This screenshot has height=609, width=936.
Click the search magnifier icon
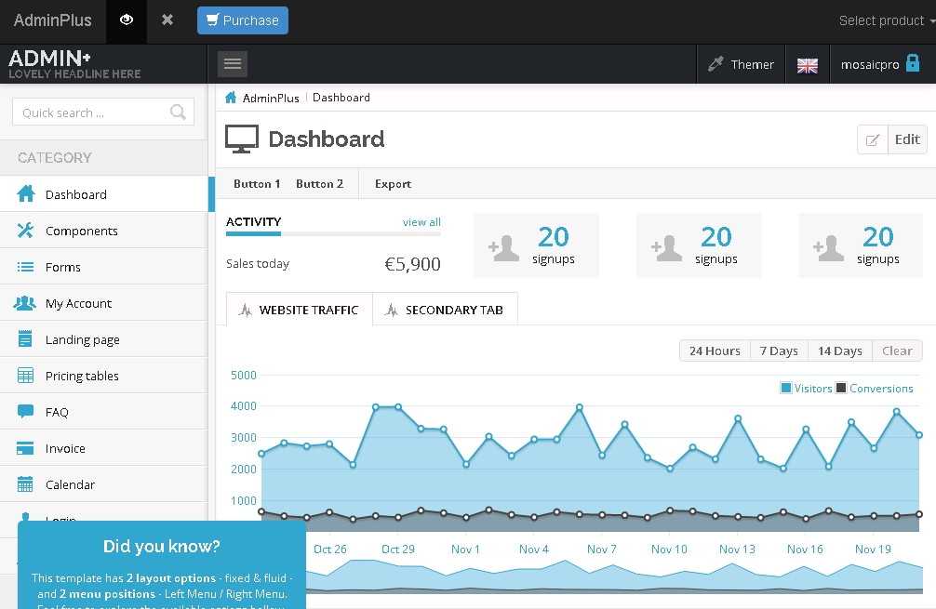(179, 113)
